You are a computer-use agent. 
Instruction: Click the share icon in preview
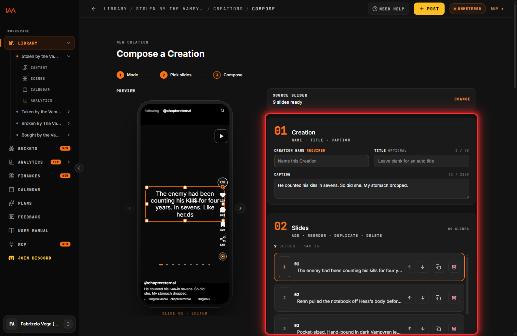223,239
